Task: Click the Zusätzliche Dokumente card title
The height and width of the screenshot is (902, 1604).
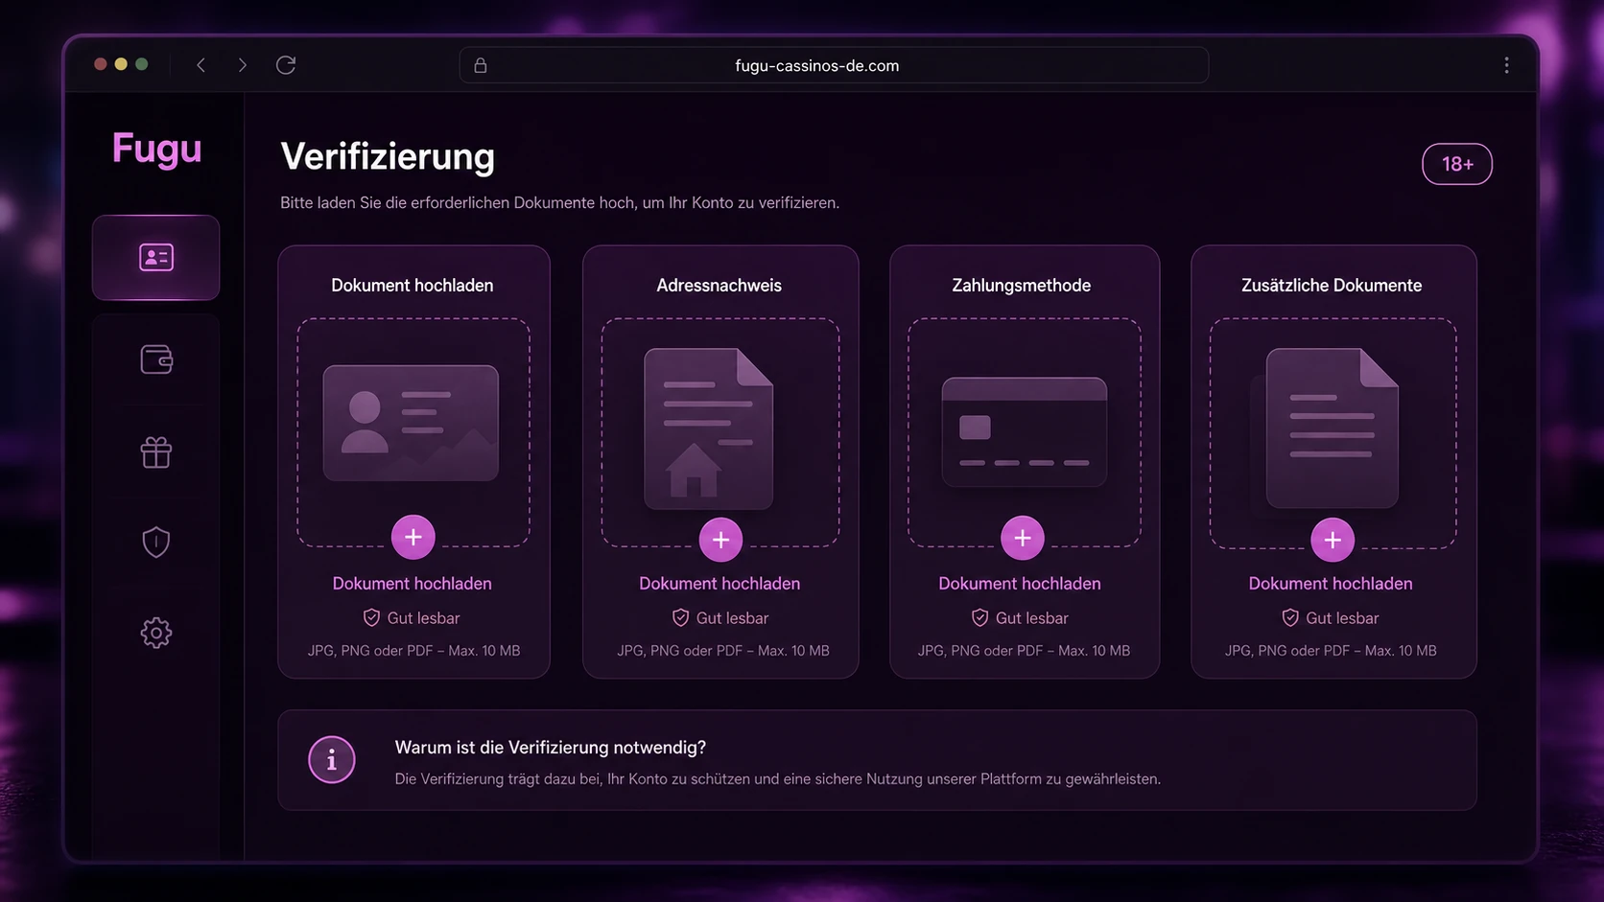Action: (x=1332, y=286)
